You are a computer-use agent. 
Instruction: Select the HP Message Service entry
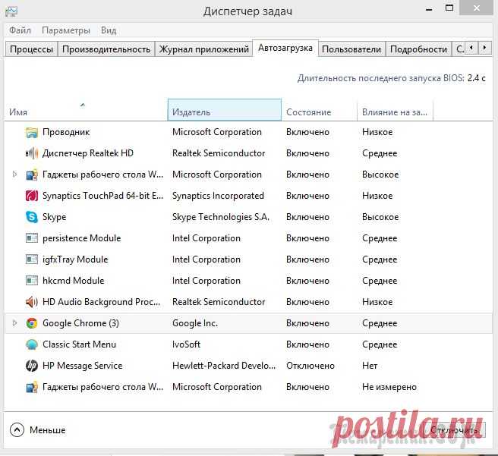click(83, 366)
